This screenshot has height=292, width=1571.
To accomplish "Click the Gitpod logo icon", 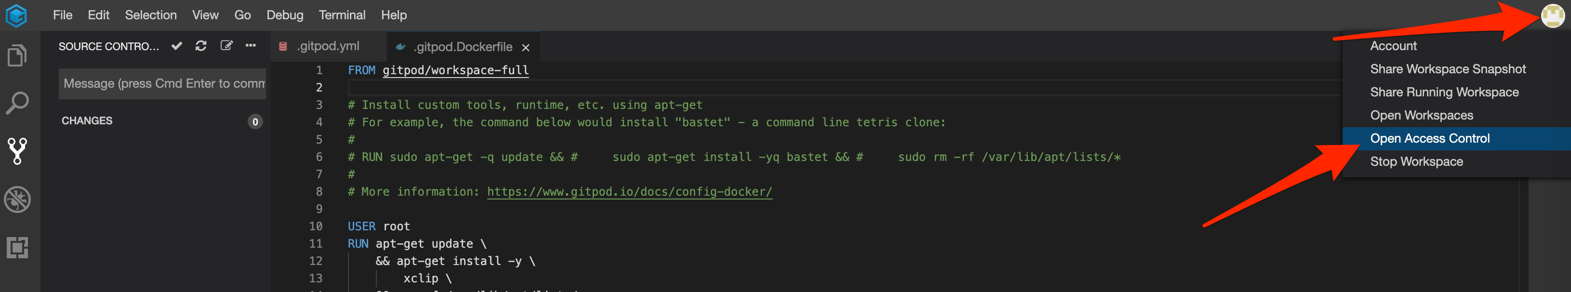I will (x=16, y=15).
